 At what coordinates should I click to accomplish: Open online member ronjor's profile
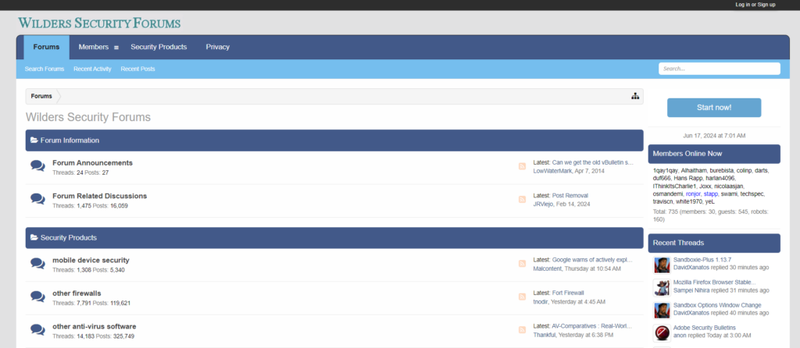click(694, 194)
